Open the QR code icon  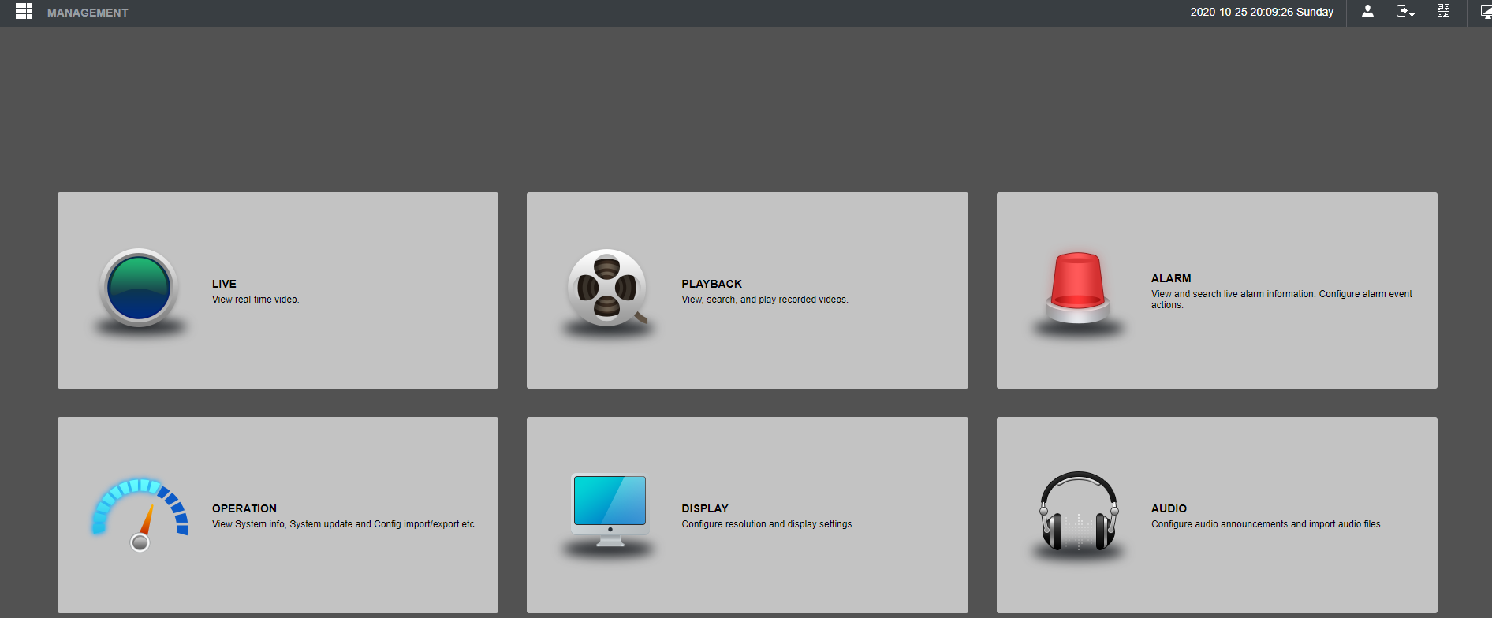pos(1443,11)
